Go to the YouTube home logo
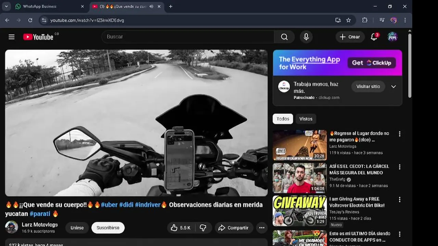Screen dimensions: 438x246 pos(38,37)
